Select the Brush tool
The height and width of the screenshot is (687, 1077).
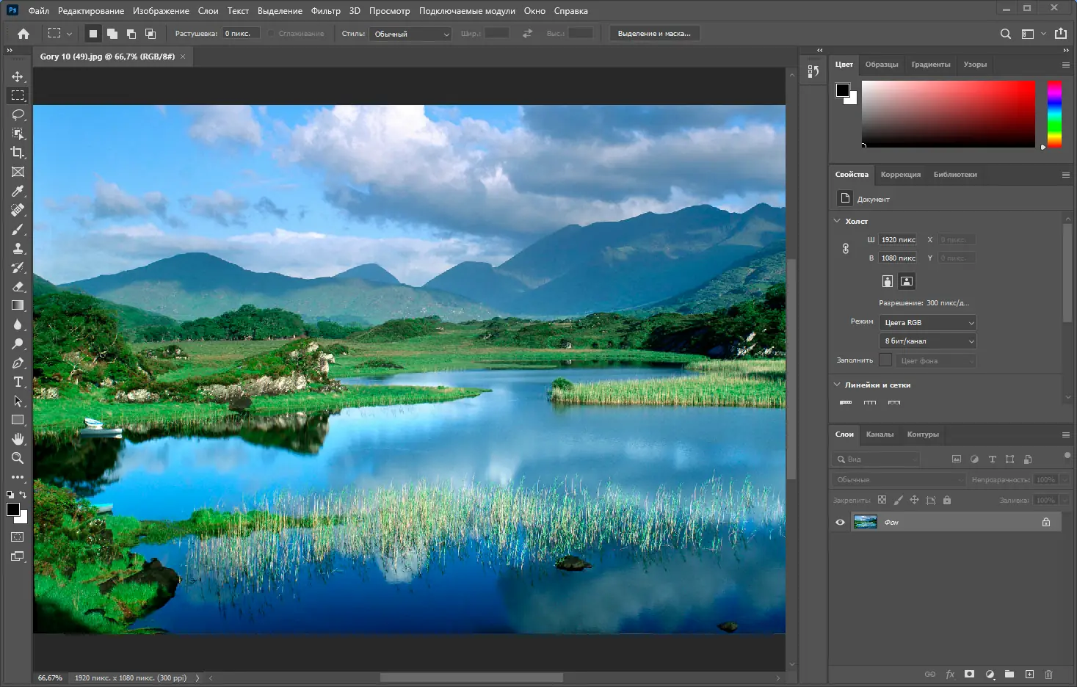18,229
